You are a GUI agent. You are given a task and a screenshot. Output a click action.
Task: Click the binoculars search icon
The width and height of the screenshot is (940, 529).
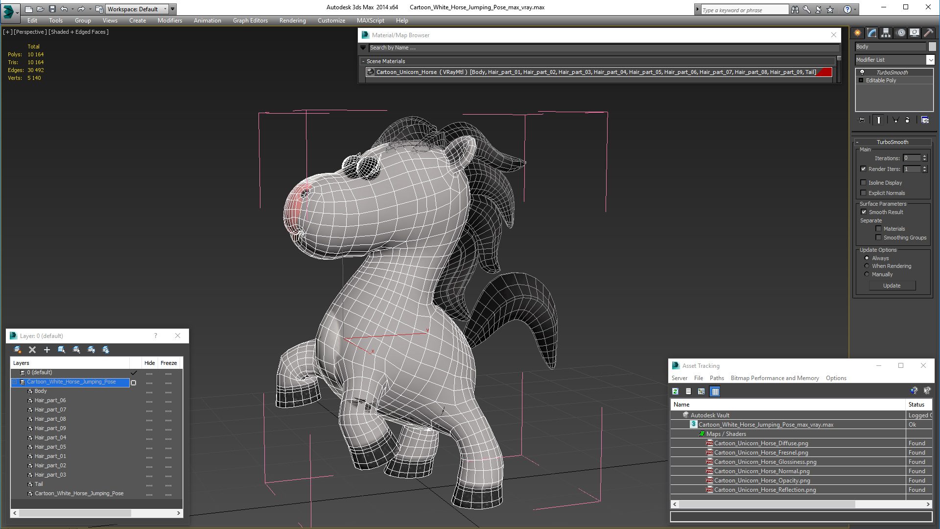pyautogui.click(x=795, y=9)
